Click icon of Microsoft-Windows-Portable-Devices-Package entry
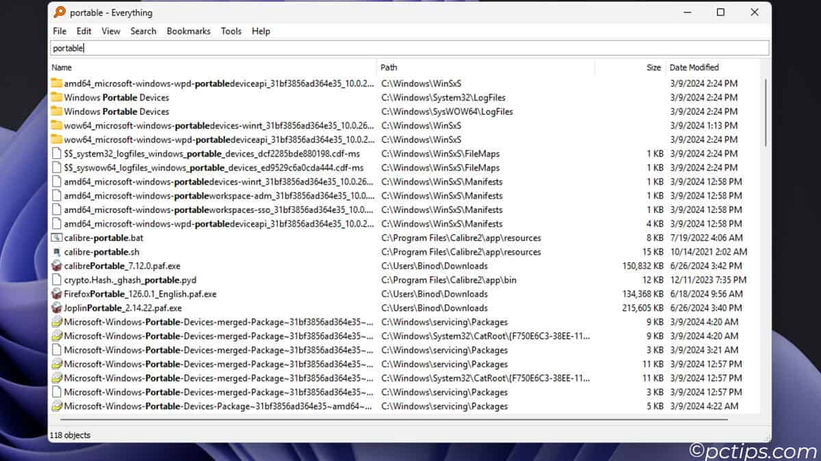Viewport: 821px width, 461px height. point(57,406)
